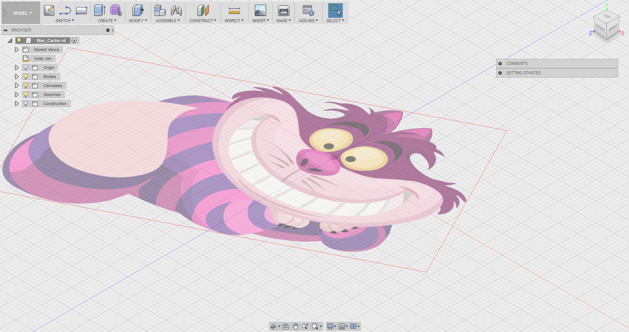Click the Display Settings monitor icon
The height and width of the screenshot is (332, 629).
(330, 326)
